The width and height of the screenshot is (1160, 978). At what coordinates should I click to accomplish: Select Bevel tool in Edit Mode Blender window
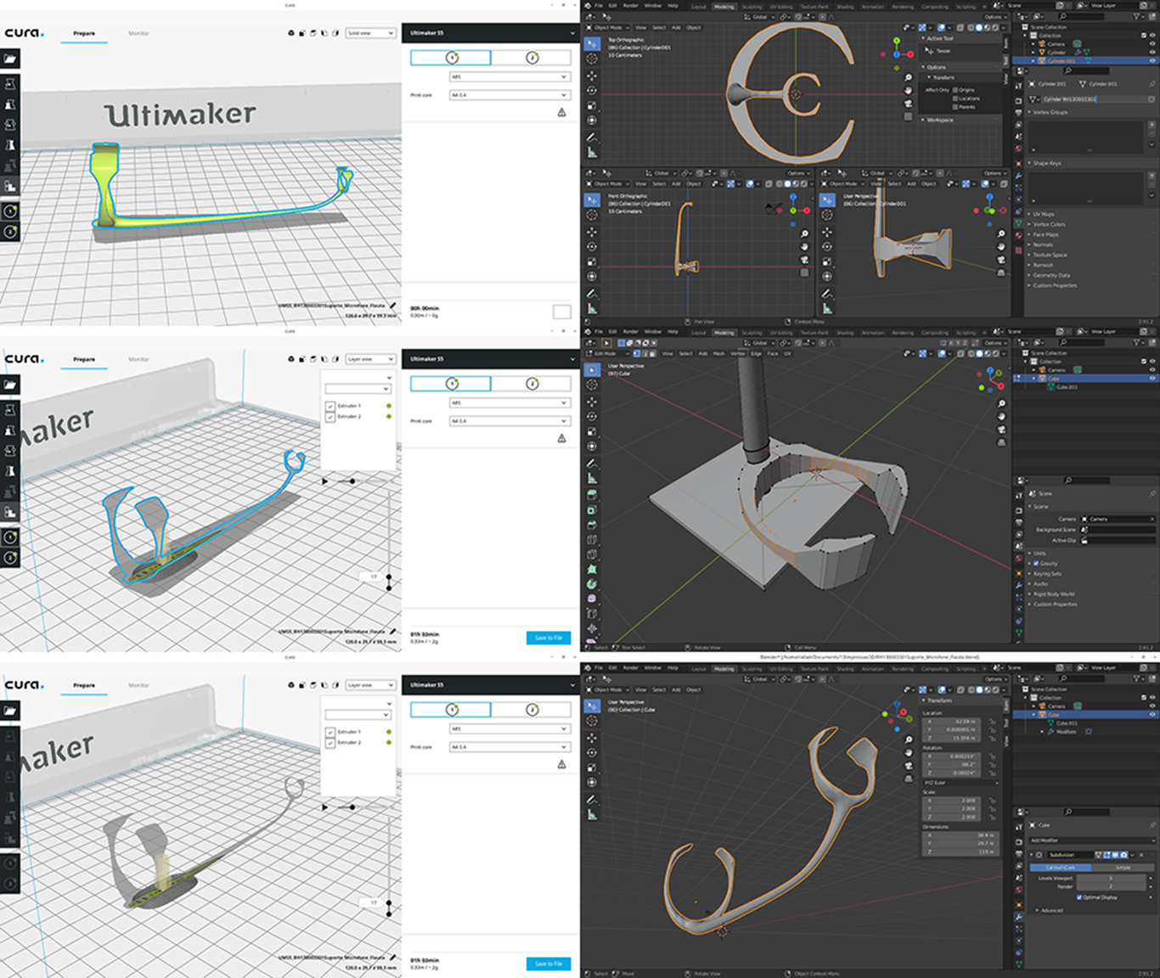pyautogui.click(x=592, y=524)
